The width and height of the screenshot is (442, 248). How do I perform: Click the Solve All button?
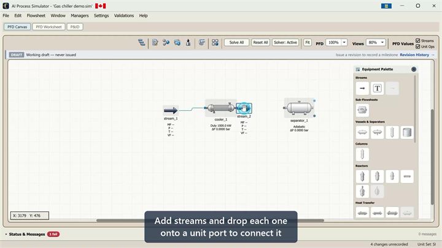[x=236, y=42]
